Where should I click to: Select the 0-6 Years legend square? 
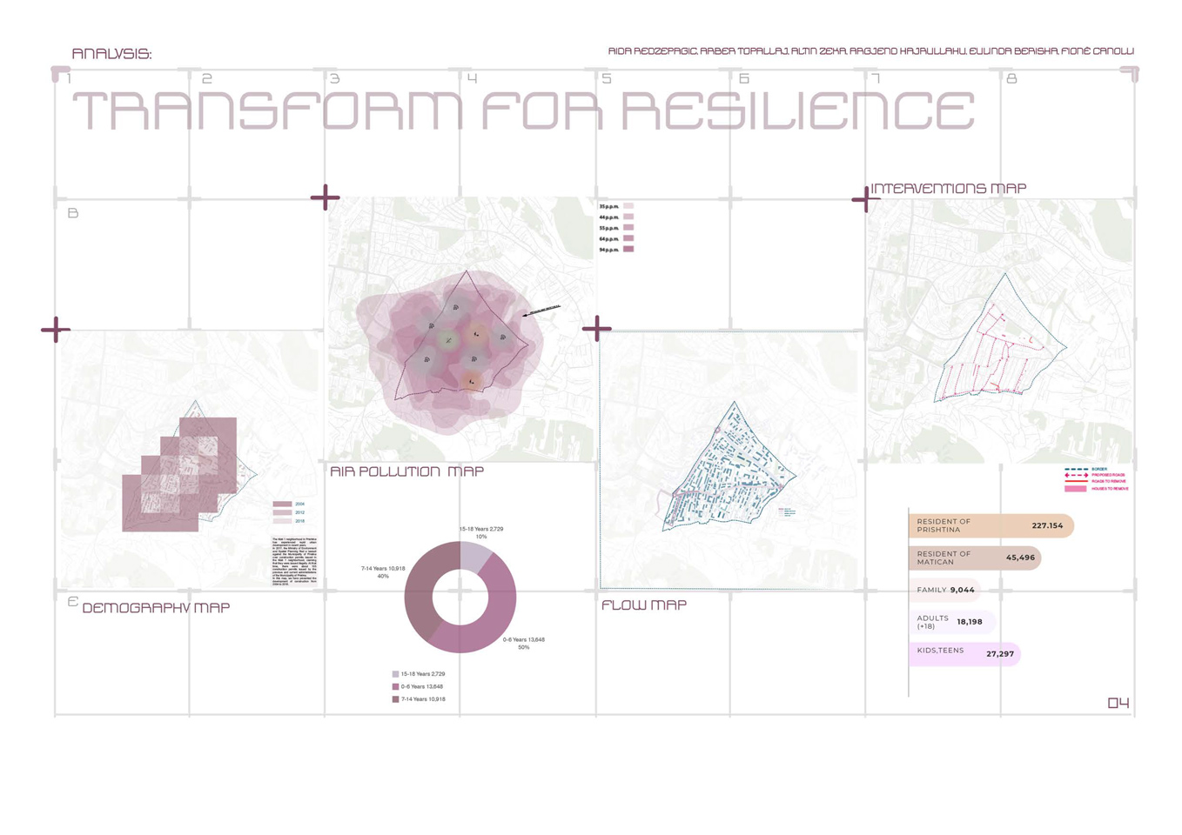click(x=395, y=686)
